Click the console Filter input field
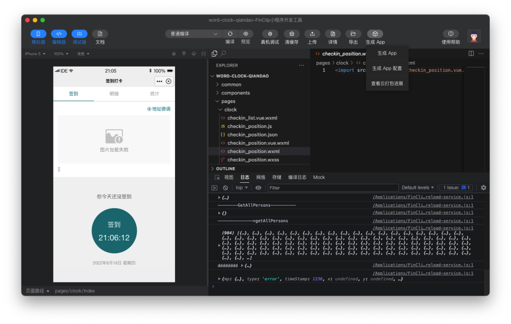 click(x=333, y=188)
